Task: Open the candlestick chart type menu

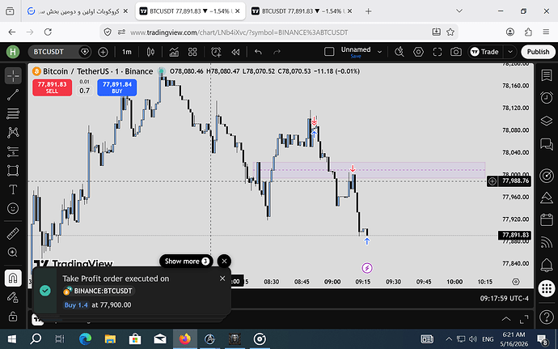Action: [x=150, y=52]
